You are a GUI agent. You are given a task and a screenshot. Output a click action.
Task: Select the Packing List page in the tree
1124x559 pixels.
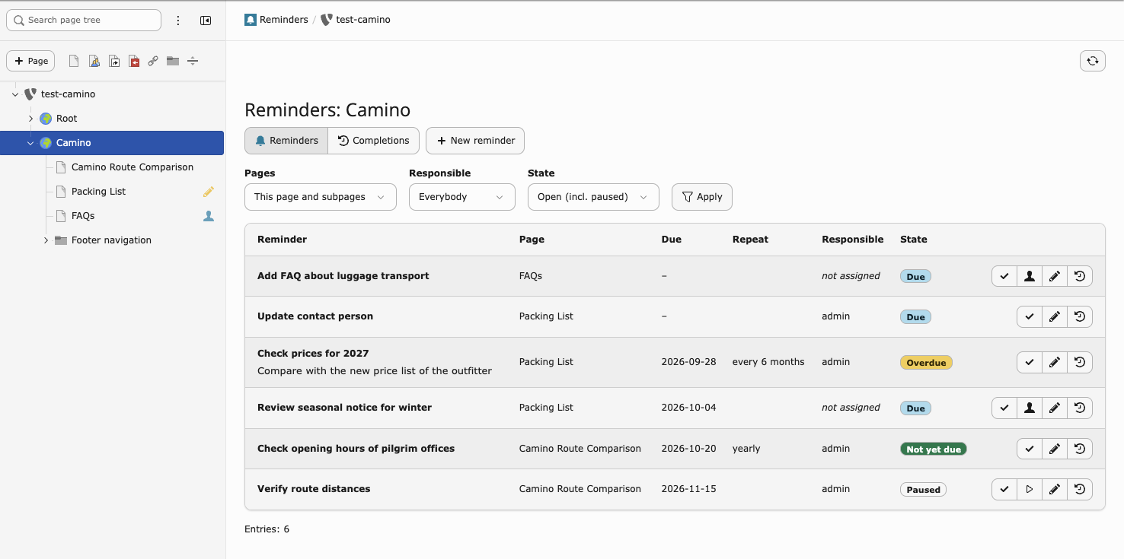[x=99, y=192]
